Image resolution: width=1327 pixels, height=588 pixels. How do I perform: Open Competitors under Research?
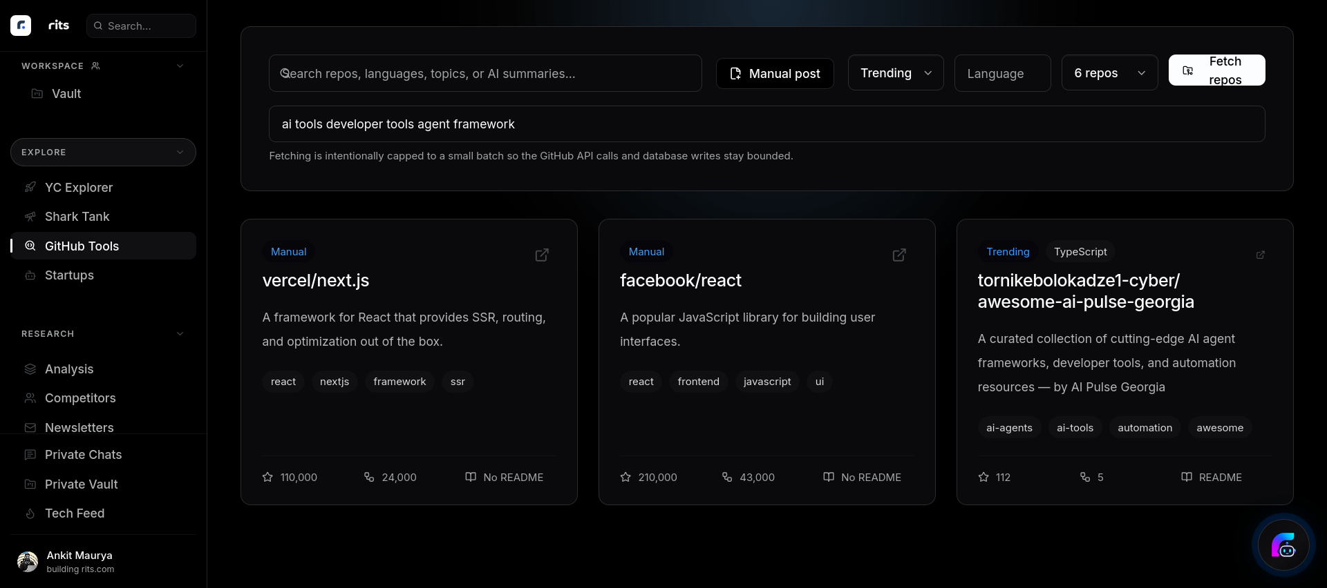[104, 398]
